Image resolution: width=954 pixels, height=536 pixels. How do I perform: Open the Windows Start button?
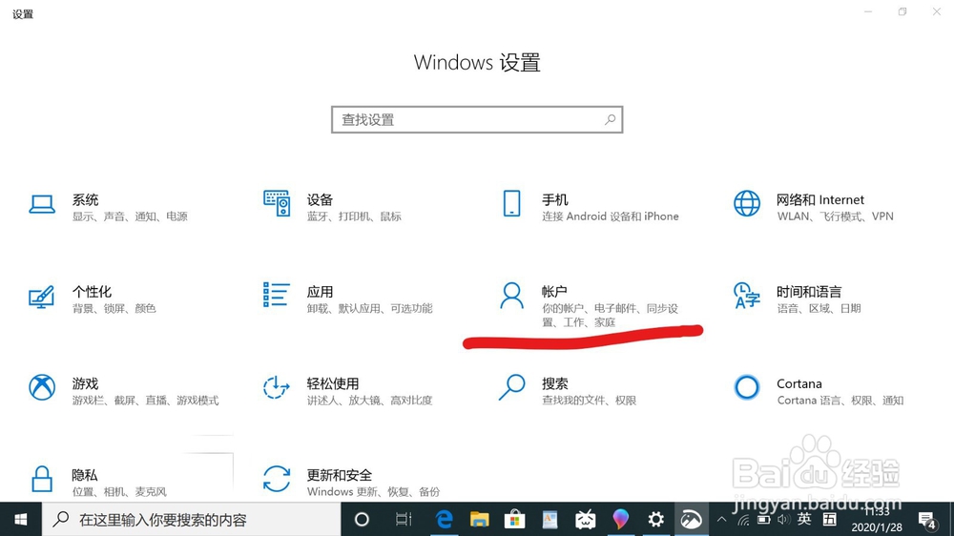click(x=21, y=520)
